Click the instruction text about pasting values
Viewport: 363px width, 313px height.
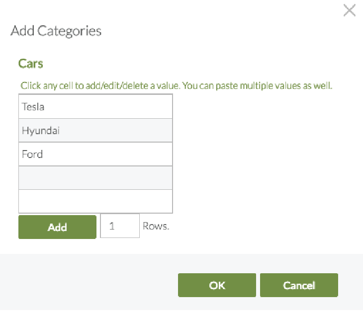(x=176, y=85)
